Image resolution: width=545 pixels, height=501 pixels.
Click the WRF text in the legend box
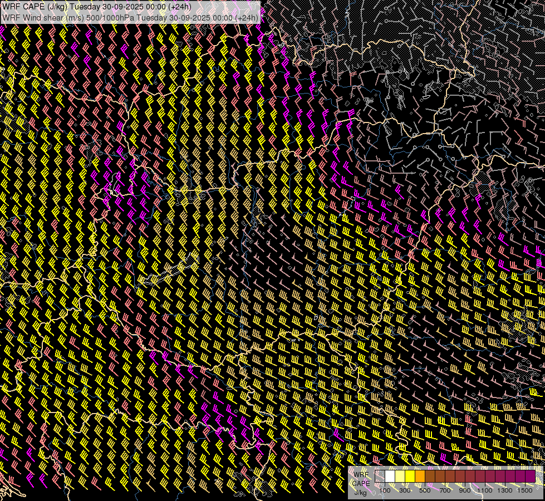(362, 475)
